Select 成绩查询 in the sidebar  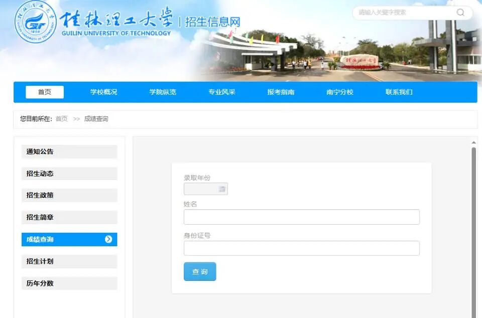coord(69,239)
